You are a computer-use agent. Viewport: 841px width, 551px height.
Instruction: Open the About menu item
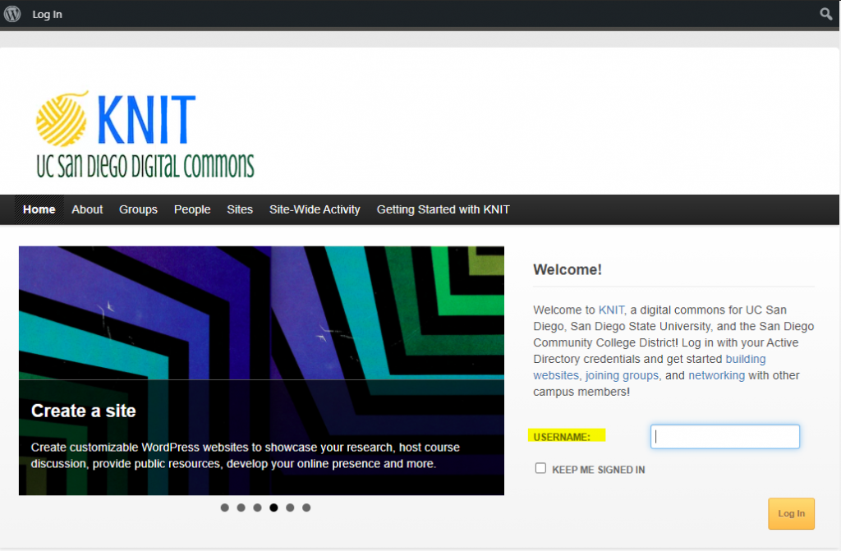point(87,209)
